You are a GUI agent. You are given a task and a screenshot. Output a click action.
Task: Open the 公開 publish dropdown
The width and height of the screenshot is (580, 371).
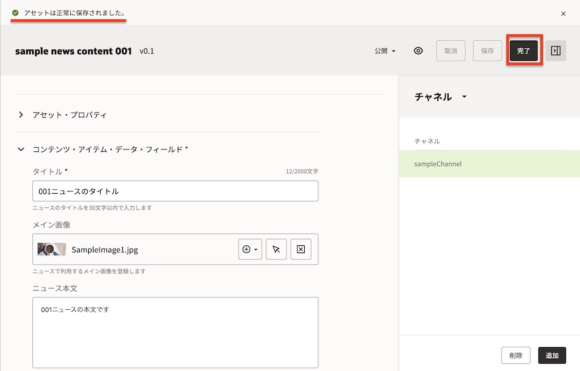click(x=385, y=50)
